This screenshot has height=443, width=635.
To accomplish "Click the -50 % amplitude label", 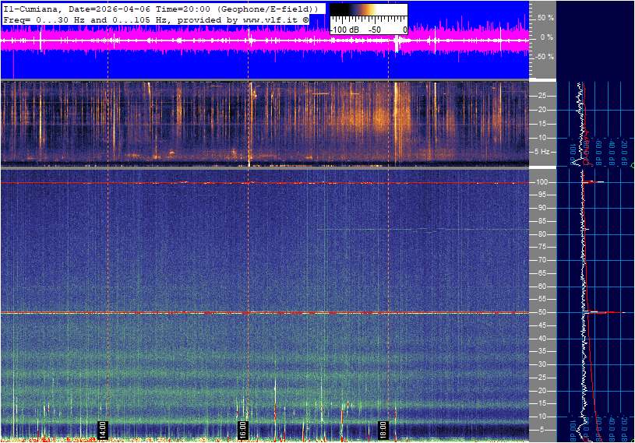I will click(x=545, y=56).
